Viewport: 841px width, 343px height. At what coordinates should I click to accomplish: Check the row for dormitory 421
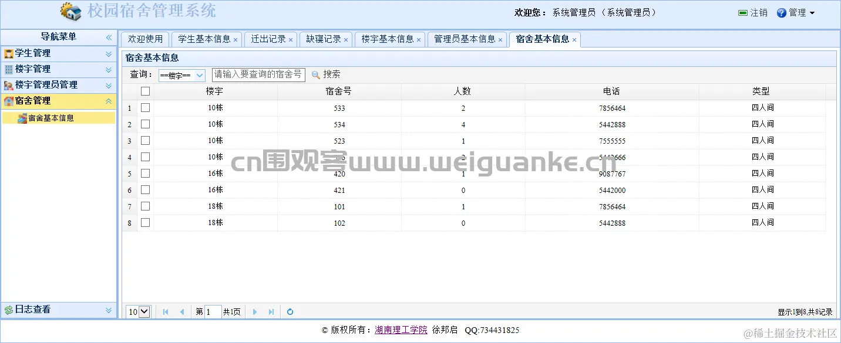tap(146, 189)
